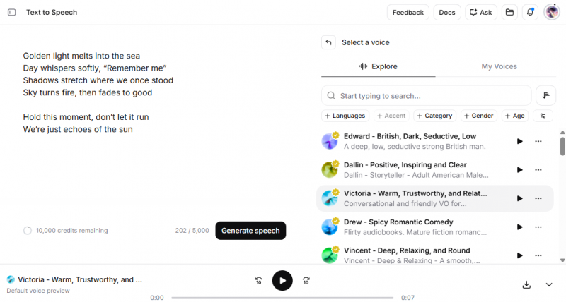
Task: Open the folder icon in header
Action: point(509,12)
